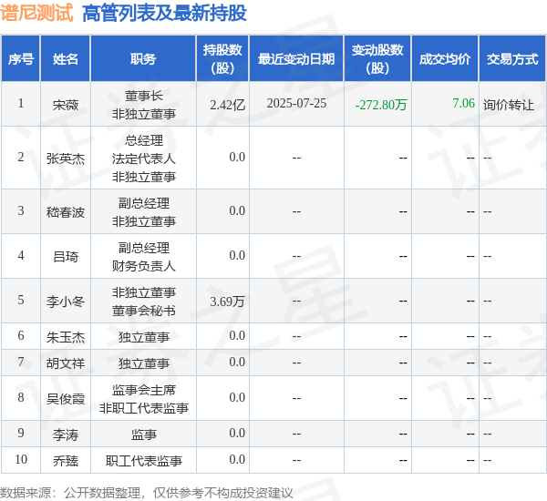Click the change value -272.80万
This screenshot has height=501, width=547.
(381, 105)
